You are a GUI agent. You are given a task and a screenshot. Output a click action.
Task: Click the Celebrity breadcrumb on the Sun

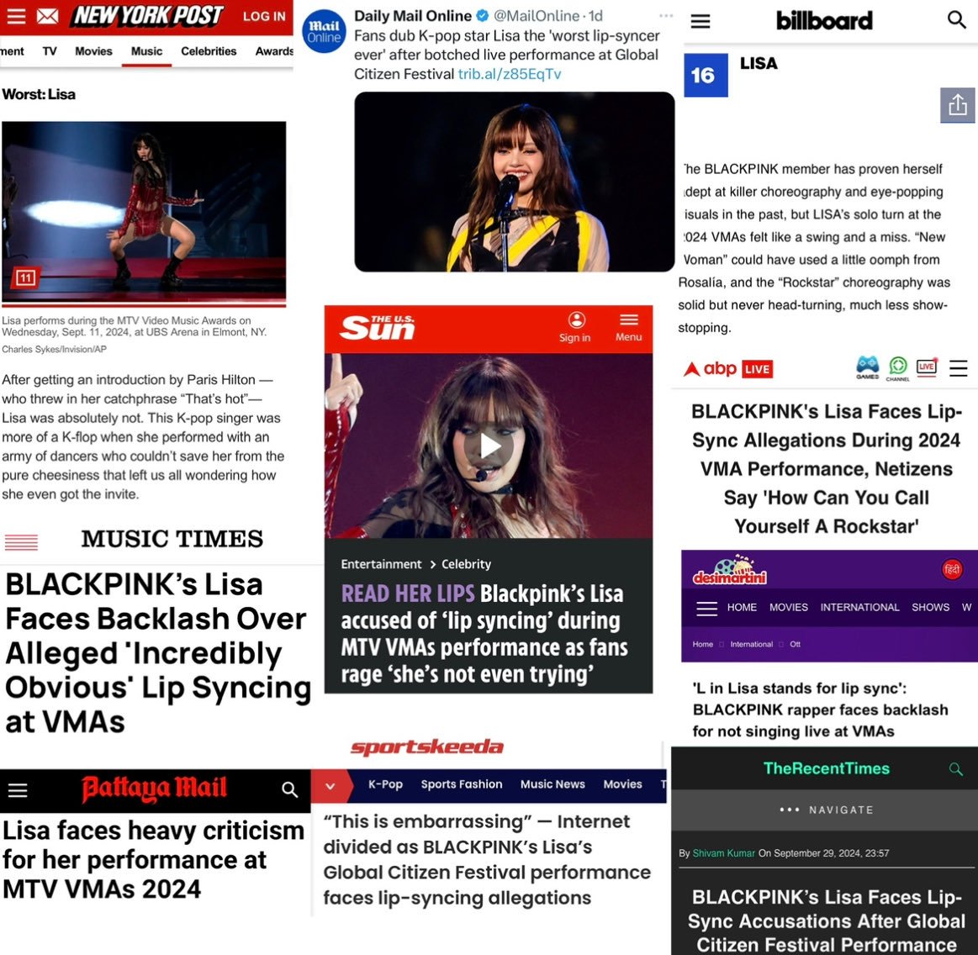tap(466, 564)
